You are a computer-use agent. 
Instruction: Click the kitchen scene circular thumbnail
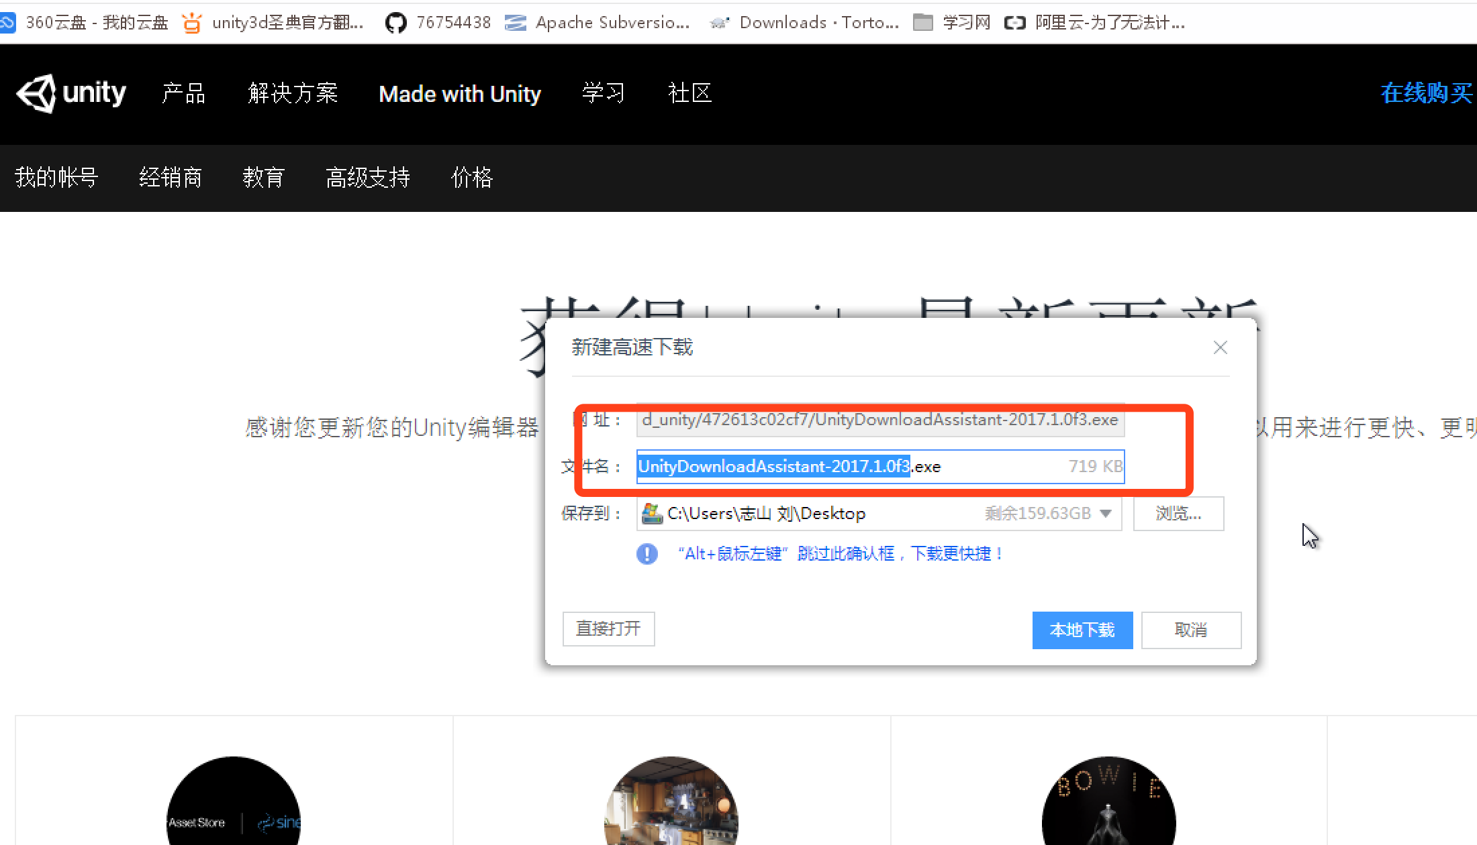671,801
